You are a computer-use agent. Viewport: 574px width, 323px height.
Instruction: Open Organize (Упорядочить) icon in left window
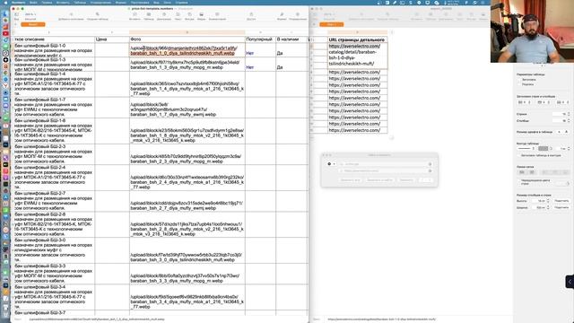pos(298,15)
